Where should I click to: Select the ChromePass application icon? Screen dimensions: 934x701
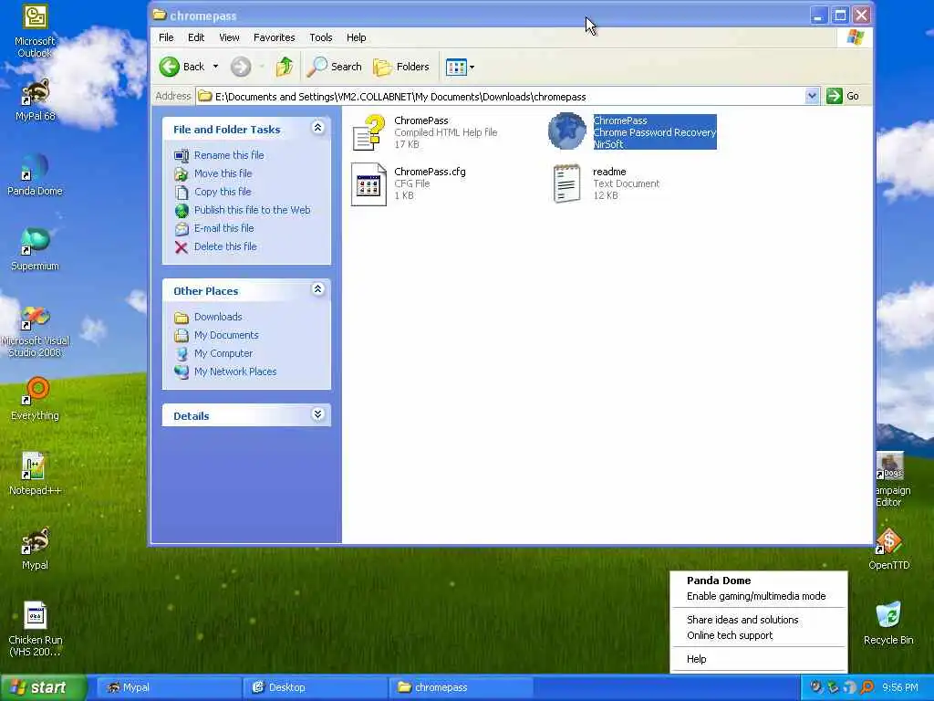click(567, 131)
